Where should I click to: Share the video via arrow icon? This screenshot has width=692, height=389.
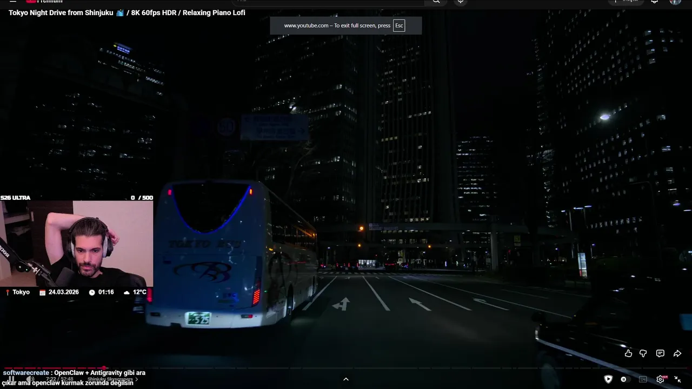(677, 353)
